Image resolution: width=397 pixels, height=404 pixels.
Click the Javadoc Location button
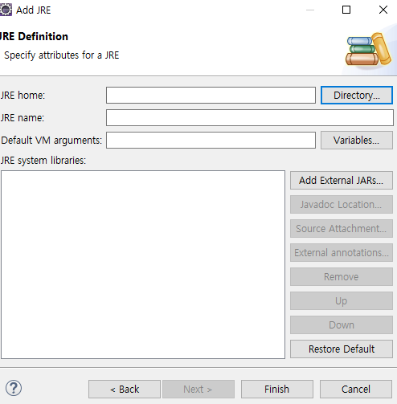(342, 205)
